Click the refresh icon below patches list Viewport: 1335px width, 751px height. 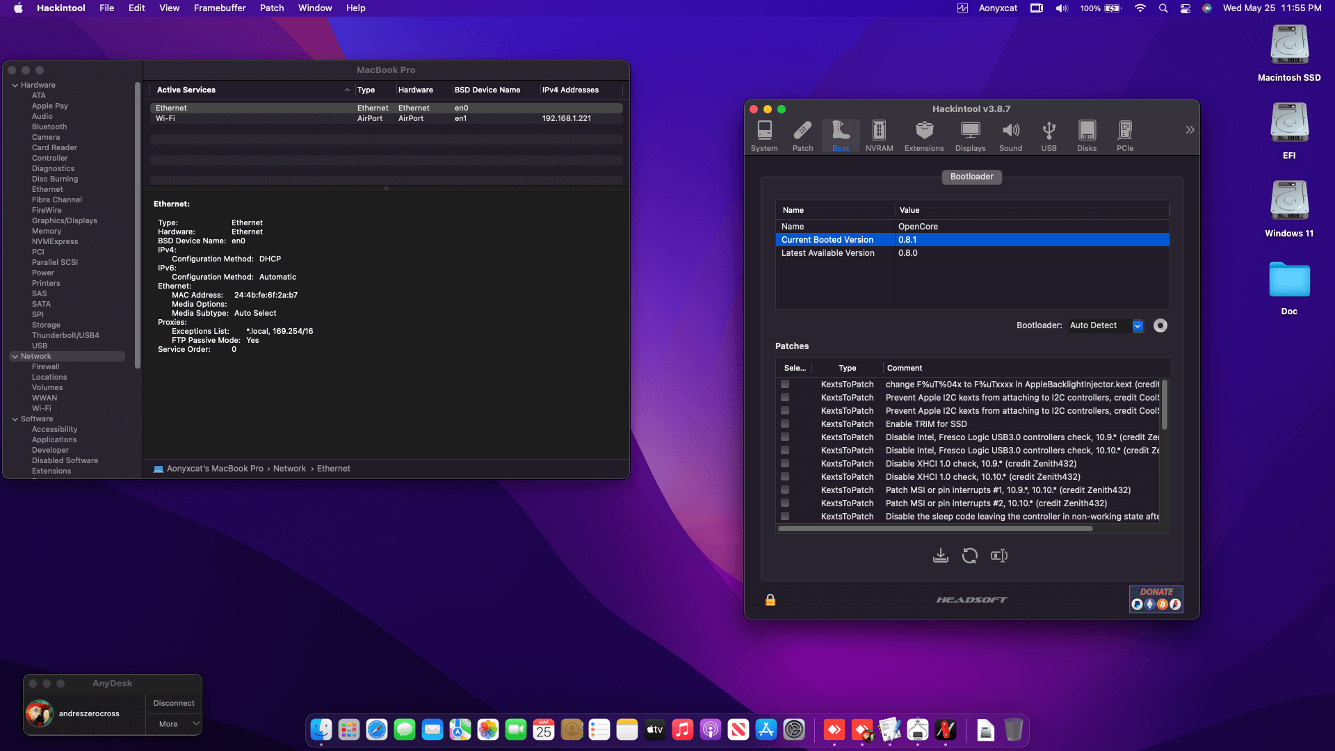tap(970, 556)
